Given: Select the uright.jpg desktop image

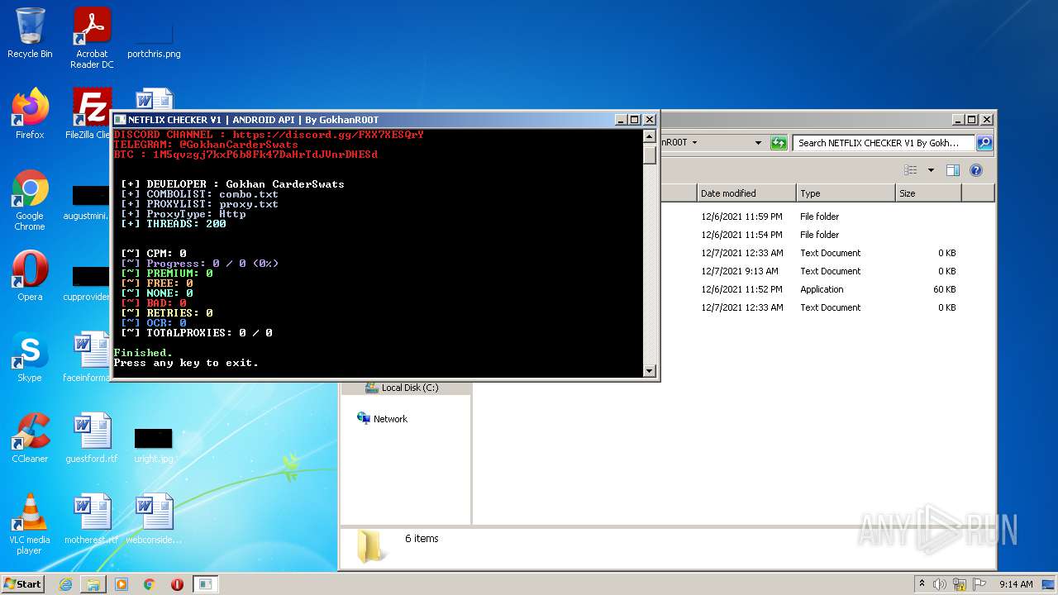Looking at the screenshot, I should [154, 445].
